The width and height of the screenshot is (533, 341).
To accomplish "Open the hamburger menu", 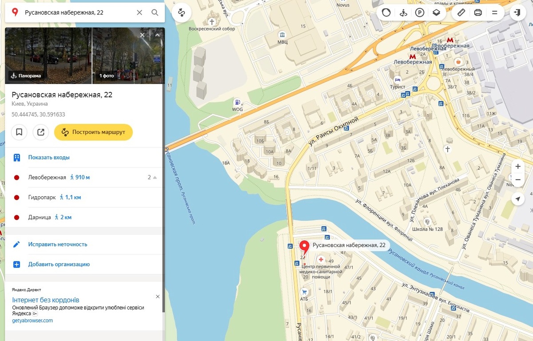I will click(494, 12).
